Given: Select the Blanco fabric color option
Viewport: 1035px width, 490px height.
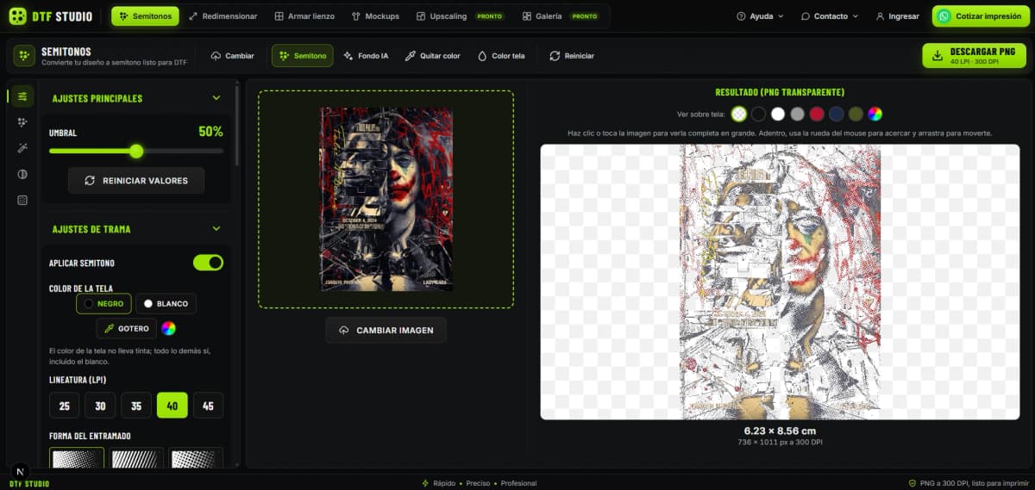Looking at the screenshot, I should 166,303.
